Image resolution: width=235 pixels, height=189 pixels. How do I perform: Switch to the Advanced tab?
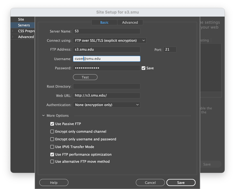(x=130, y=22)
